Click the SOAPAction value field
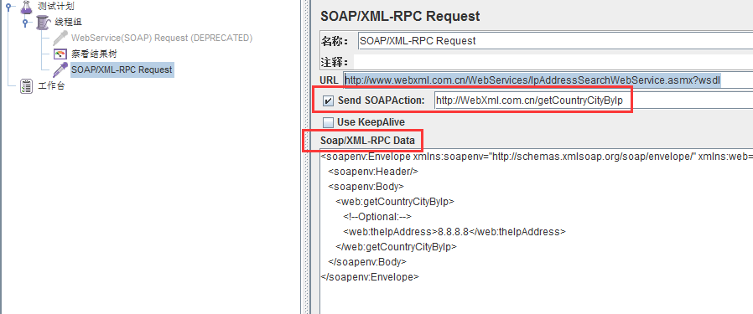Screen dimensions: 753x314 pos(594,100)
